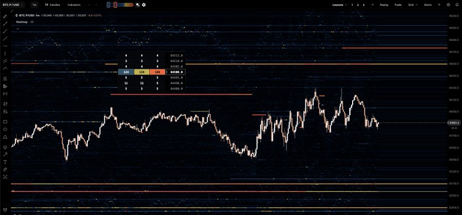Select the text annotation tool
Image resolution: width=462 pixels, height=215 pixels.
[x=5, y=162]
